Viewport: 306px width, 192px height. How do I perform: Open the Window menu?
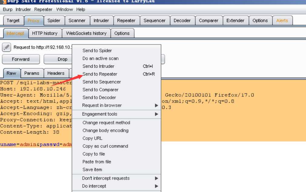pos(65,9)
